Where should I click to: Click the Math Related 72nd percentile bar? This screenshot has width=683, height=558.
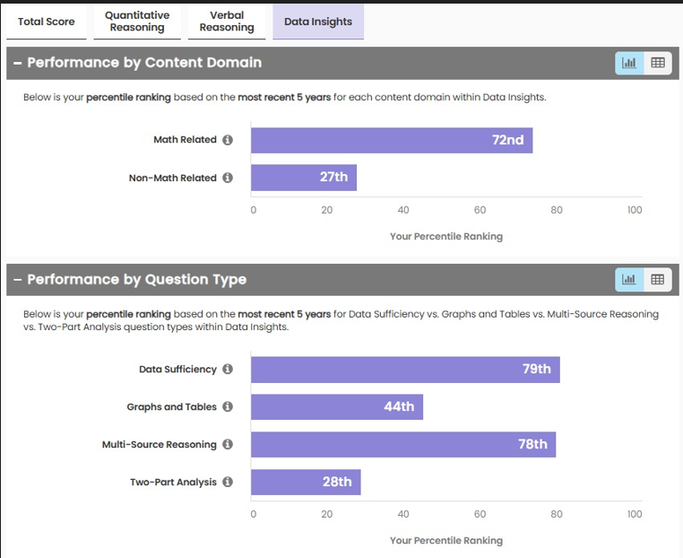click(x=392, y=140)
